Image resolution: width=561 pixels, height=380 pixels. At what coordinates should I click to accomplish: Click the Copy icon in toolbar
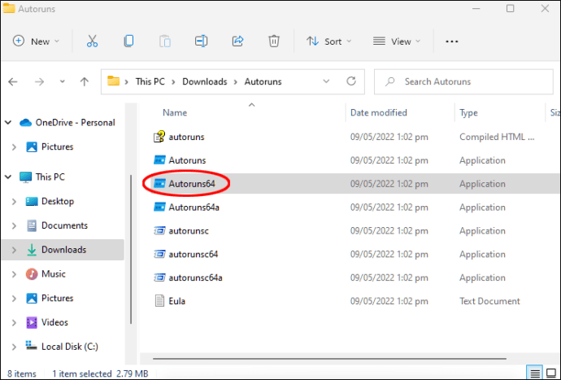point(128,41)
